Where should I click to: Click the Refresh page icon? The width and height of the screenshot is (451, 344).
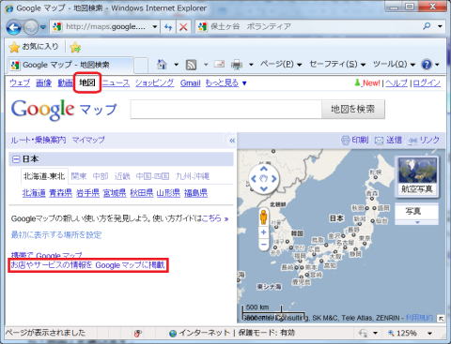tap(168, 27)
